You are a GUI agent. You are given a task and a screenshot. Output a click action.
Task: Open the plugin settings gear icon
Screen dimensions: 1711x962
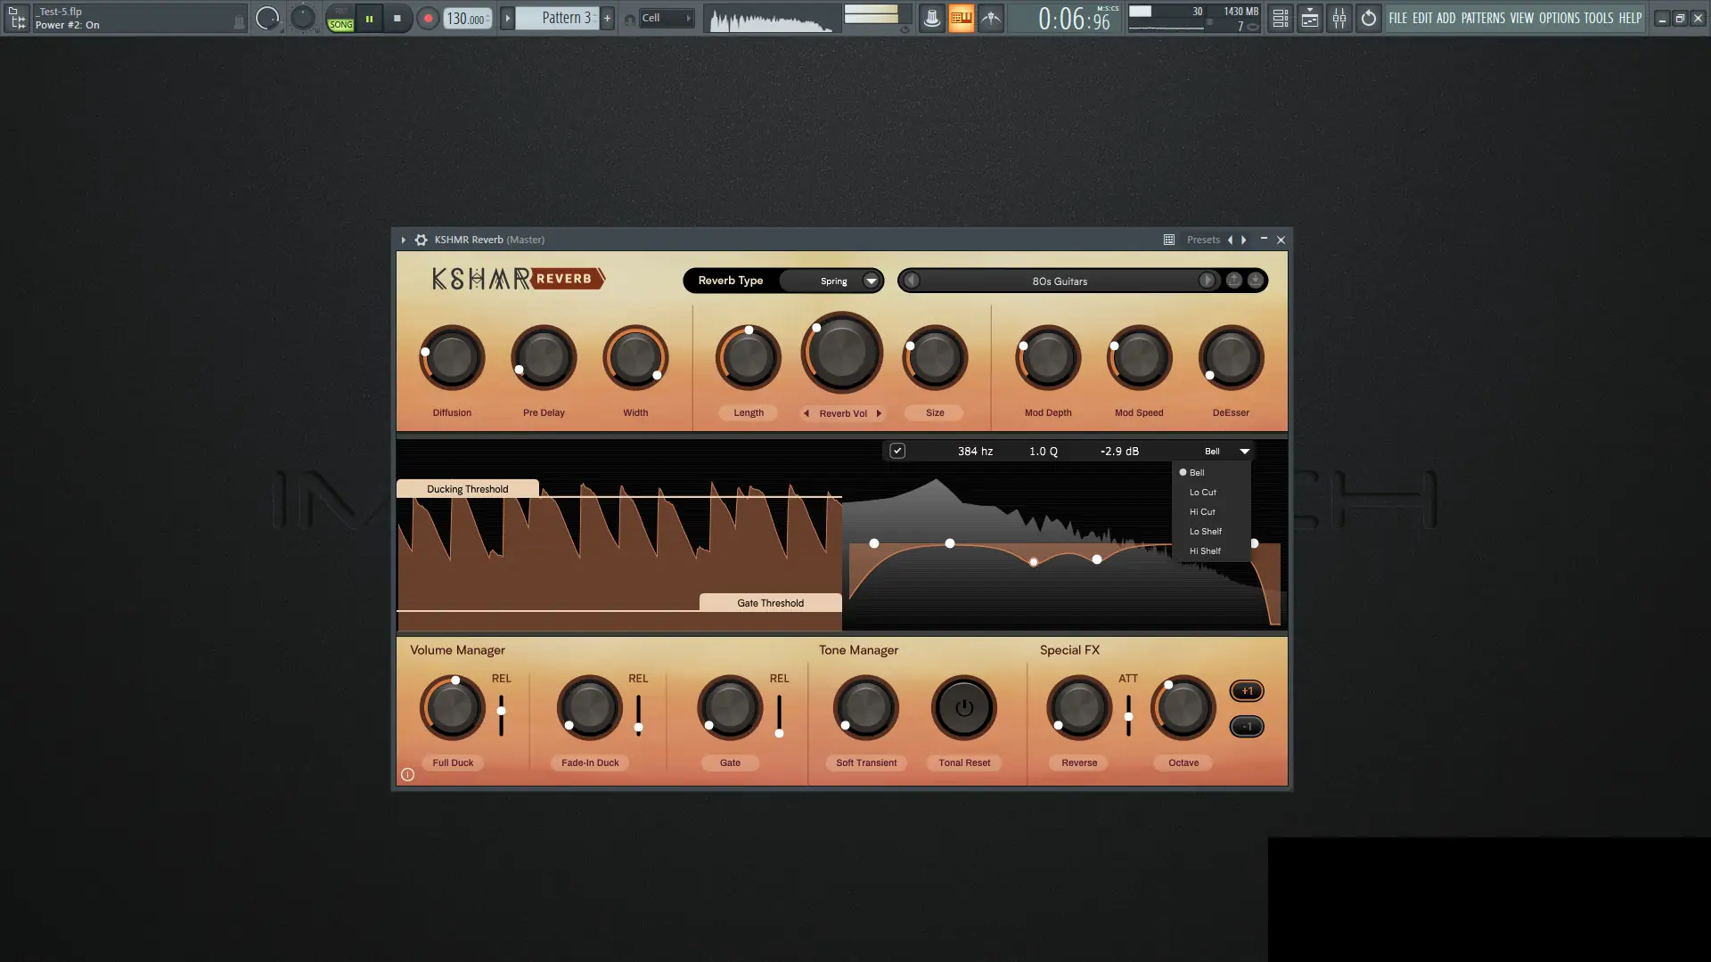[x=421, y=240]
